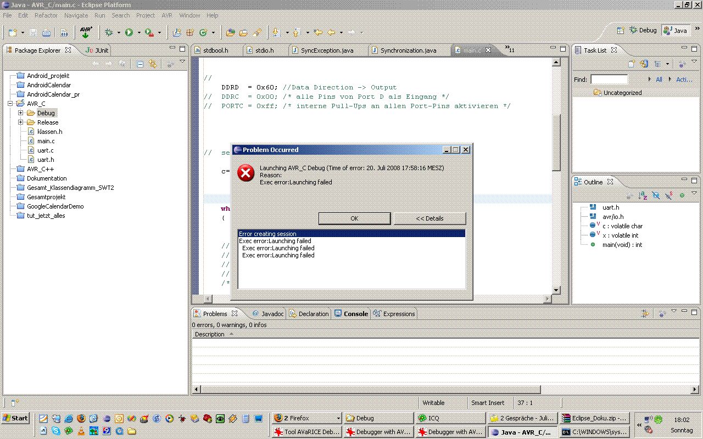703x439 pixels.
Task: Toggle Link with Editor in Package Explorer
Action: click(x=153, y=64)
